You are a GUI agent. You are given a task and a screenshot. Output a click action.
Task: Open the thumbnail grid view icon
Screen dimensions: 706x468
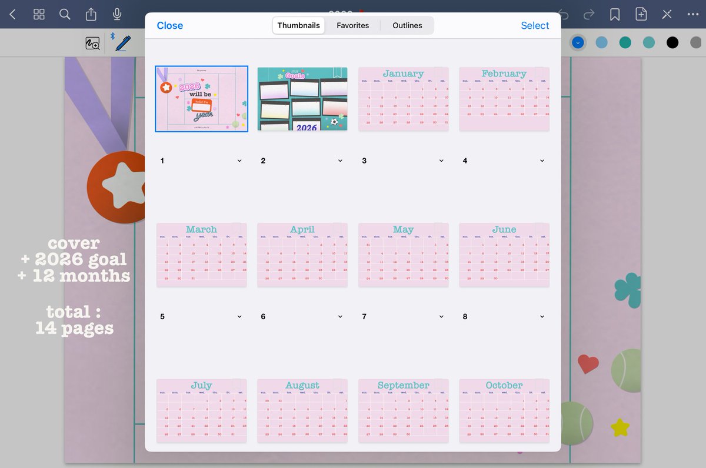(x=39, y=14)
